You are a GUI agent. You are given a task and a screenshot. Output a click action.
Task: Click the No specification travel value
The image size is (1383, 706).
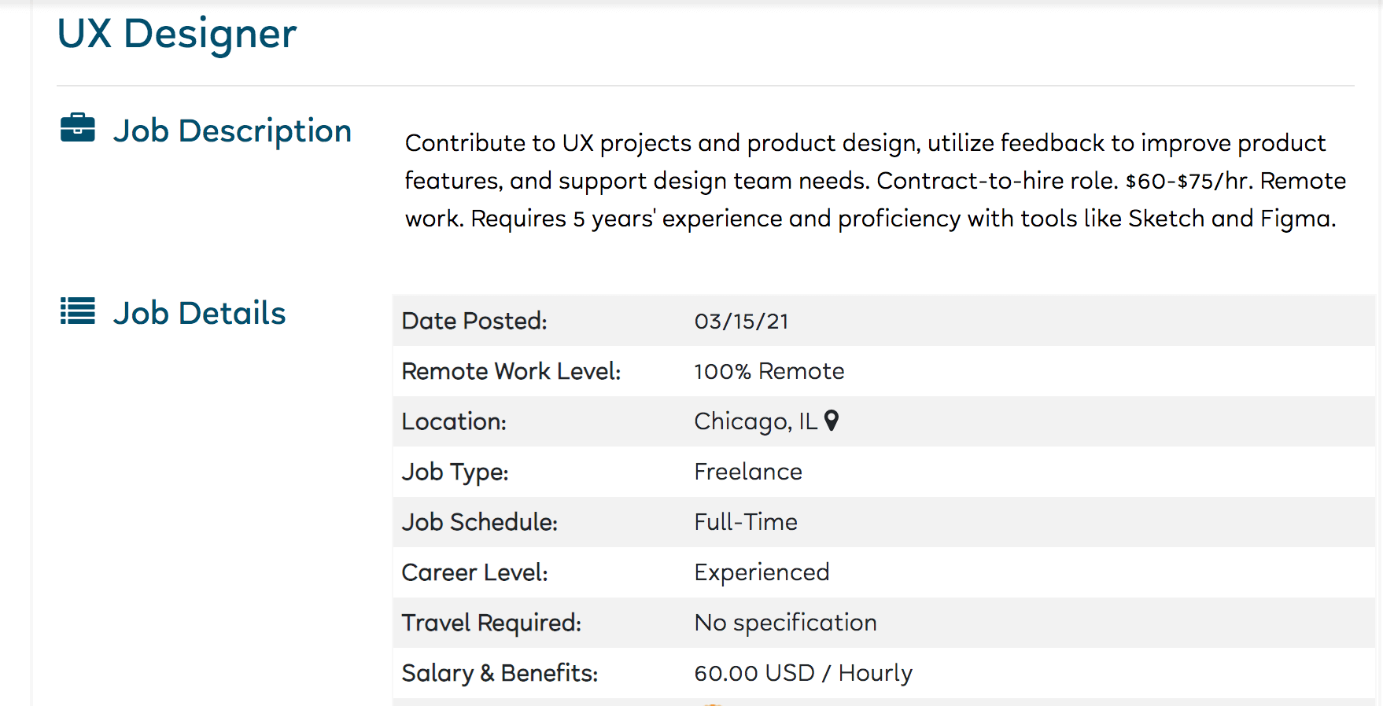pos(785,623)
